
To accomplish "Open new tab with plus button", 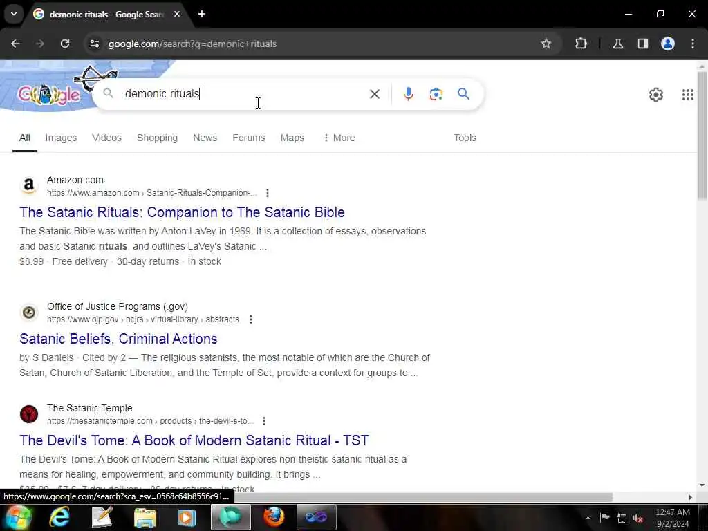I will tap(202, 14).
